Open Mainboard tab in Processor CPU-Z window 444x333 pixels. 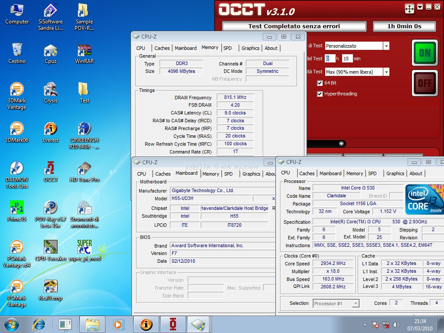click(x=330, y=173)
